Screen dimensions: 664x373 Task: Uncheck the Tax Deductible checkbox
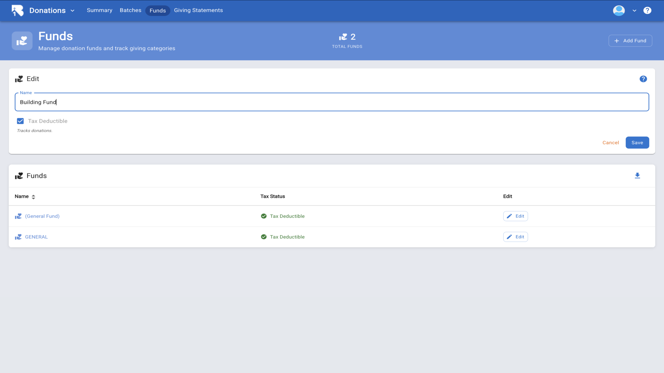pyautogui.click(x=20, y=121)
